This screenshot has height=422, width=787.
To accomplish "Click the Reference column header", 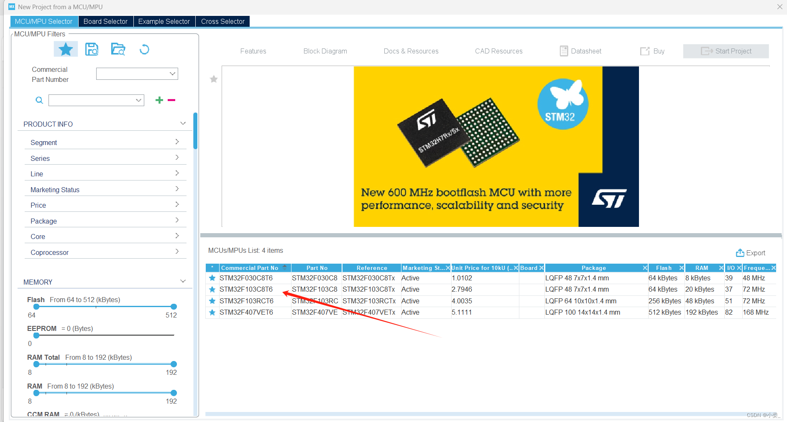I will point(372,268).
